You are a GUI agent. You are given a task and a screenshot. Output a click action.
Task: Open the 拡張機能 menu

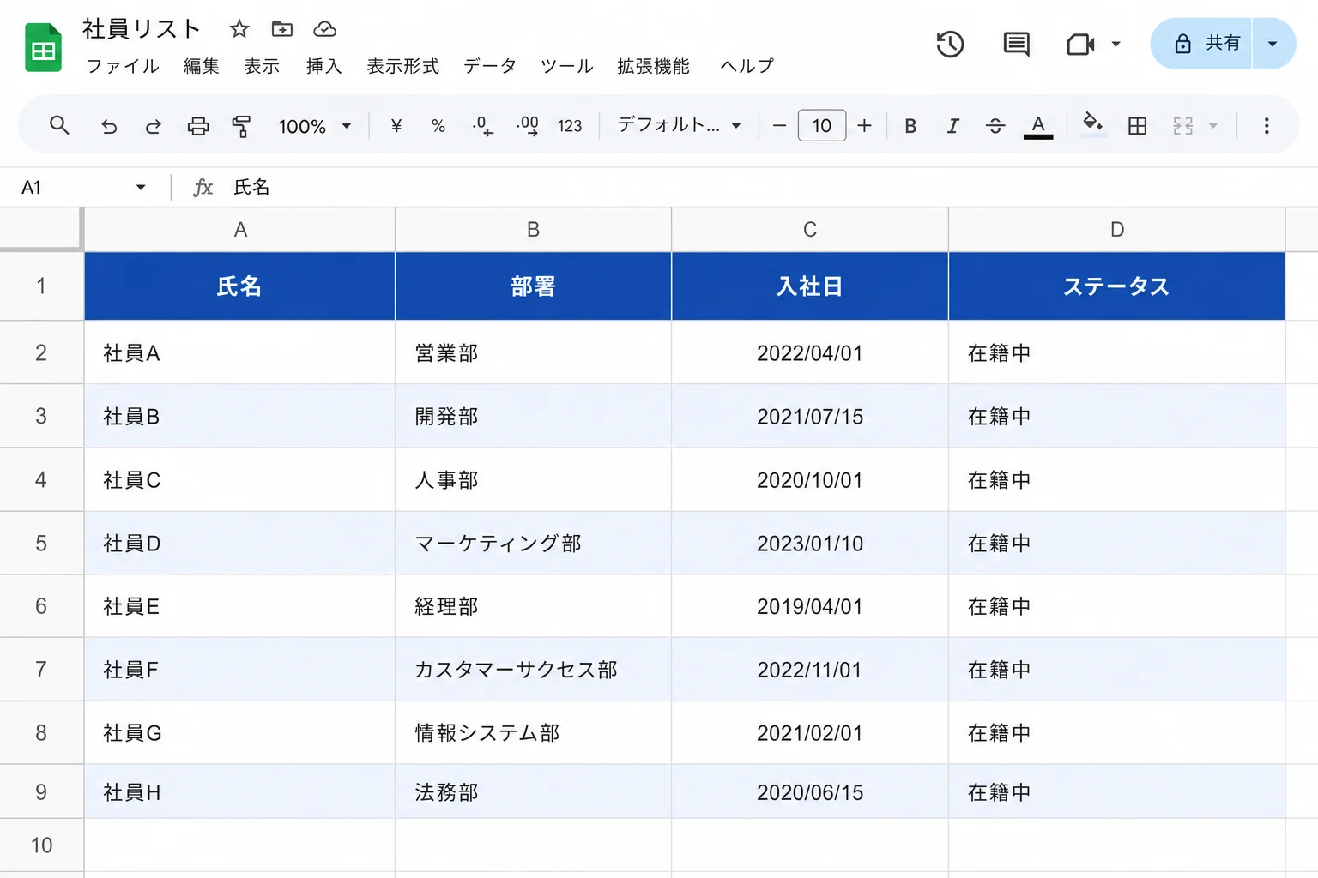click(x=654, y=66)
